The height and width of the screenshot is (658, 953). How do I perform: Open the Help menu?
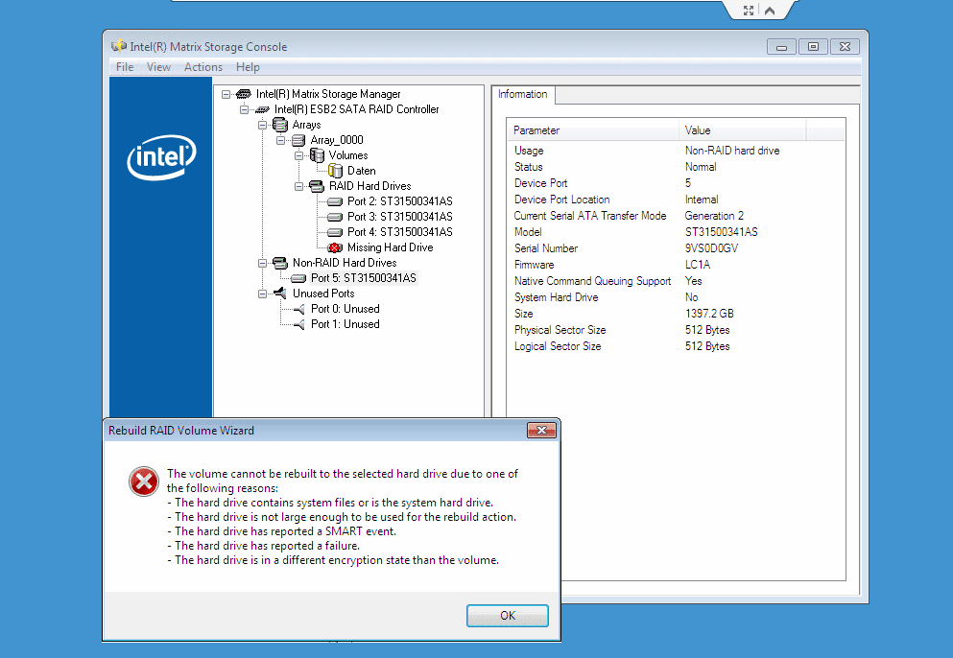click(248, 67)
